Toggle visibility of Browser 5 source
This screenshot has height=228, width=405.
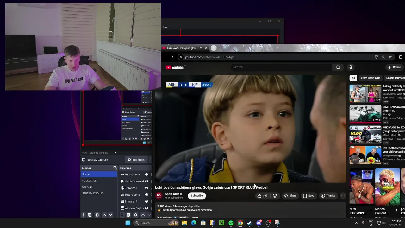pyautogui.click(x=146, y=188)
